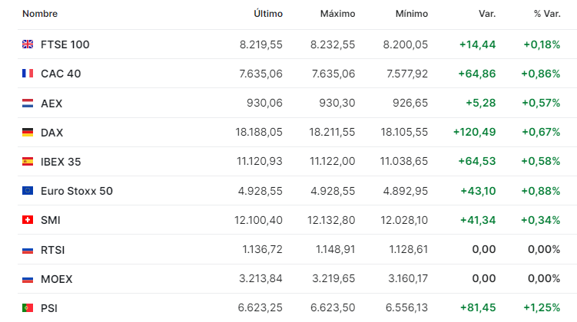Click the Portuguese flag icon beside PSI

click(28, 307)
